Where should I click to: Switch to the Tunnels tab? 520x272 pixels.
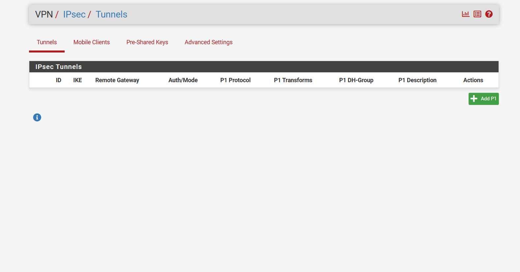pyautogui.click(x=47, y=42)
